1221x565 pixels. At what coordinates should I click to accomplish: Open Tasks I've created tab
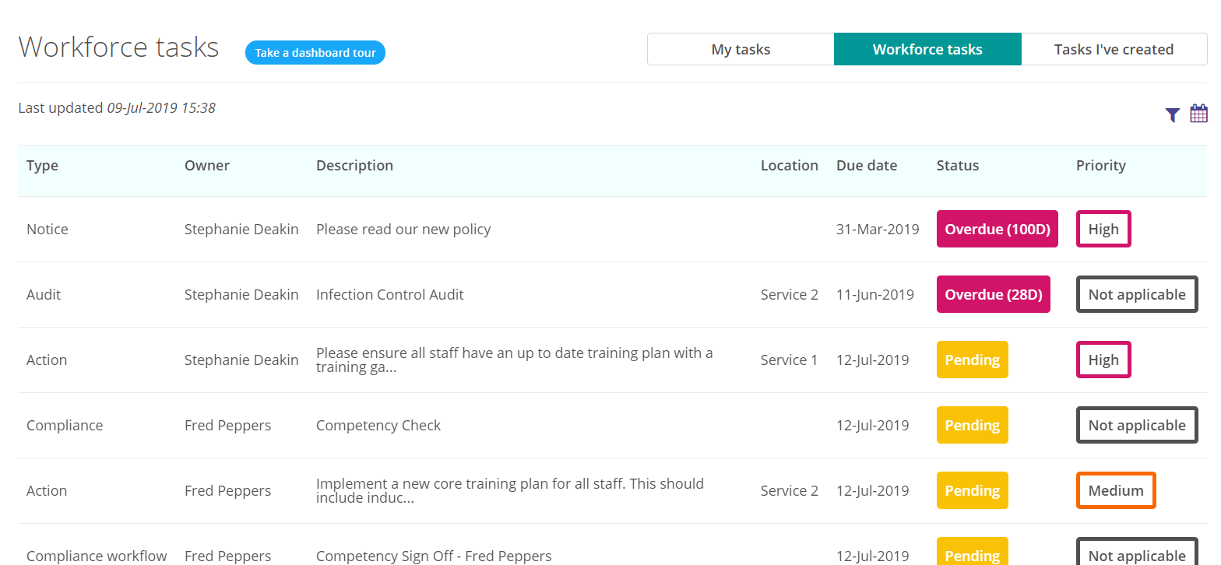(x=1114, y=49)
